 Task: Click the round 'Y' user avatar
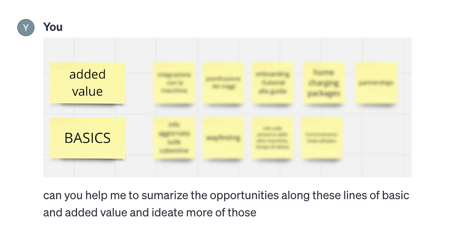tap(26, 27)
